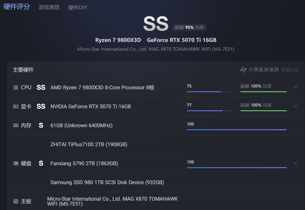Click the CPU chip icon
Image resolution: width=305 pixels, height=210 pixels.
click(16, 87)
